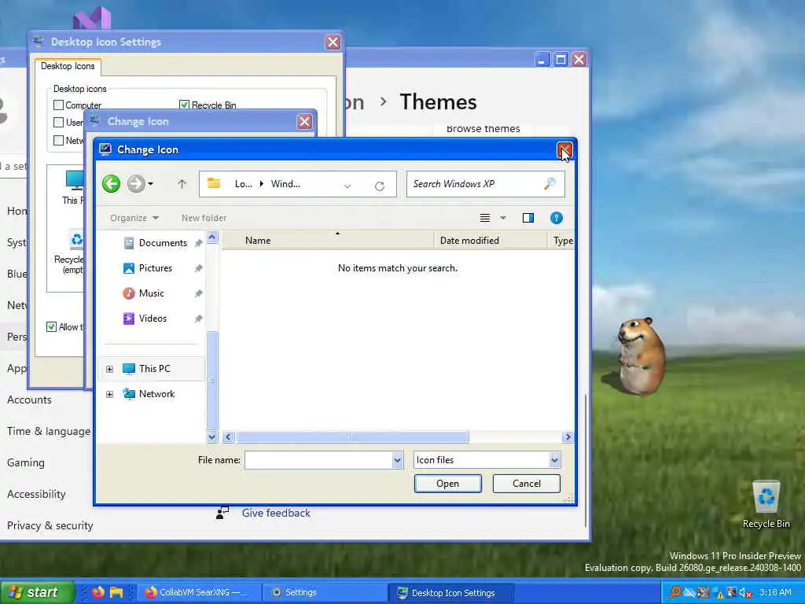Image resolution: width=805 pixels, height=604 pixels.
Task: Sort by Date modified column
Action: 491,241
